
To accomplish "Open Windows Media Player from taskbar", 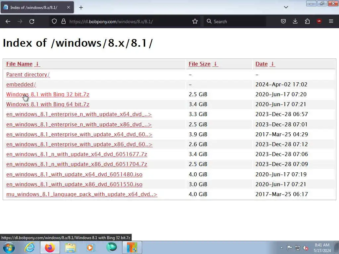I will [x=91, y=247].
